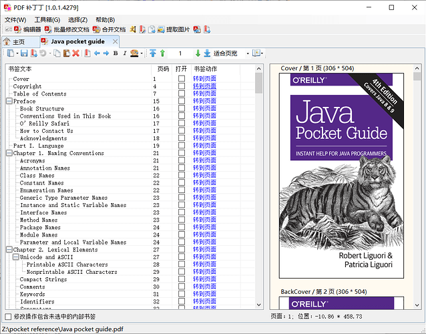Click the last icon in the main toolbar
This screenshot has width=426, height=334.
tap(207, 29)
